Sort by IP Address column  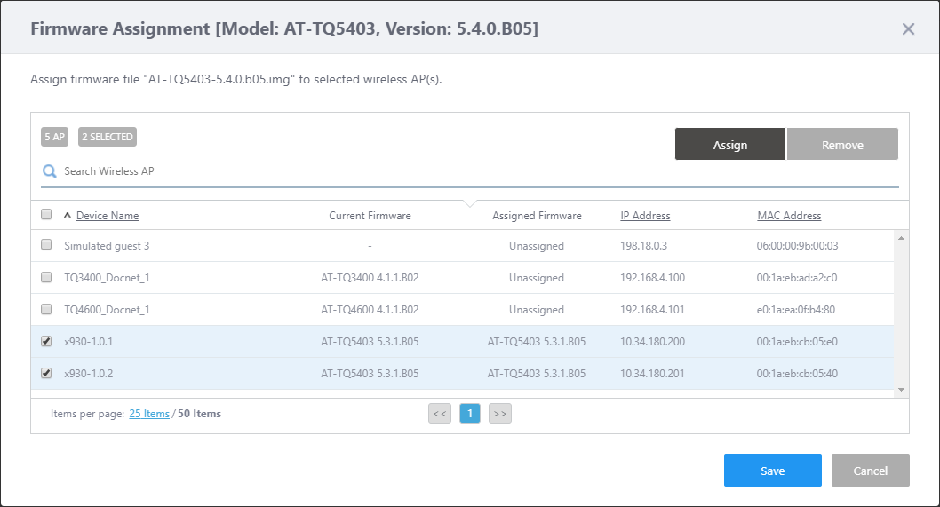point(645,216)
